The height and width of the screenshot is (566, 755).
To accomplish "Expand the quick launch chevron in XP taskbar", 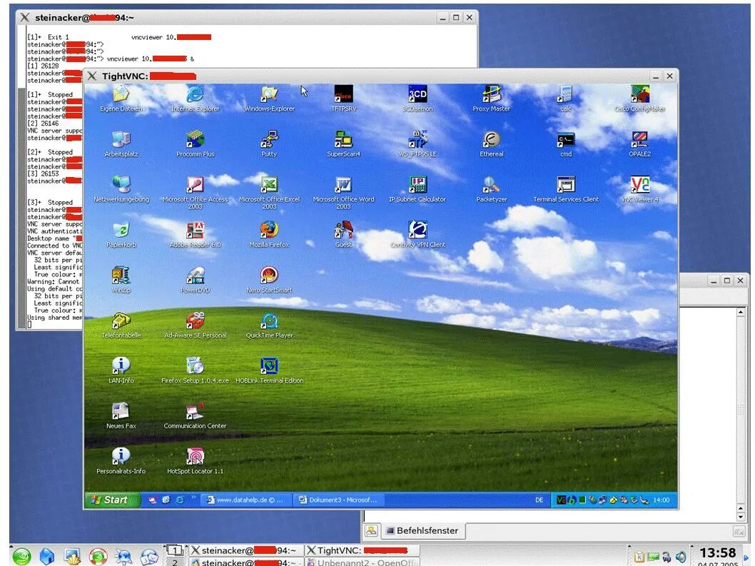I will coord(193,497).
